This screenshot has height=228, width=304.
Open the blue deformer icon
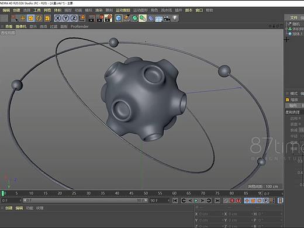click(x=151, y=18)
